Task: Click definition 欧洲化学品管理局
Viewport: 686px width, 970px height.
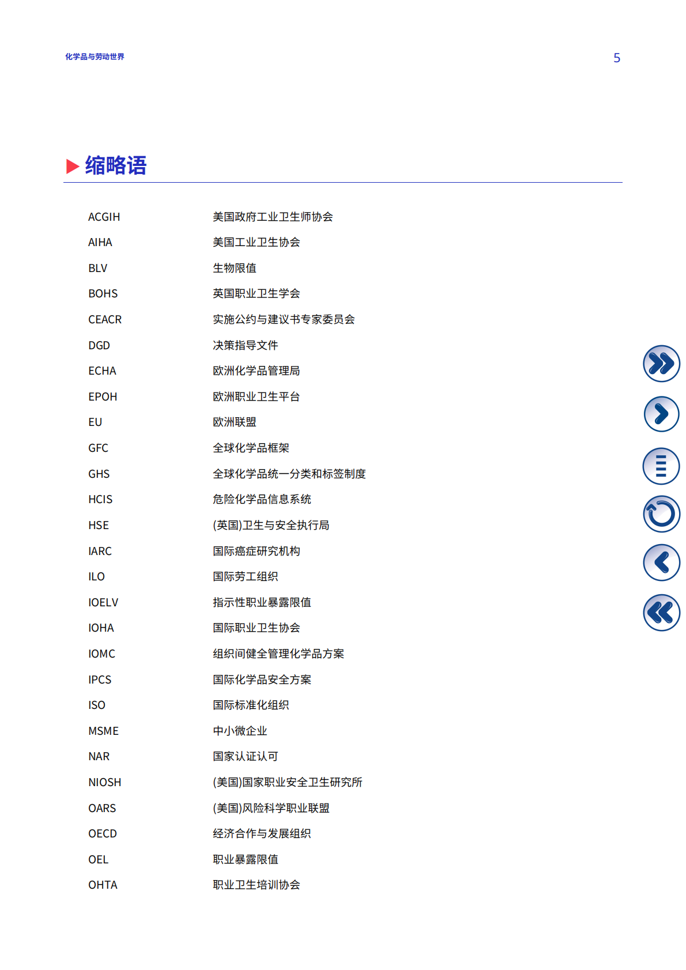Action: [x=257, y=371]
